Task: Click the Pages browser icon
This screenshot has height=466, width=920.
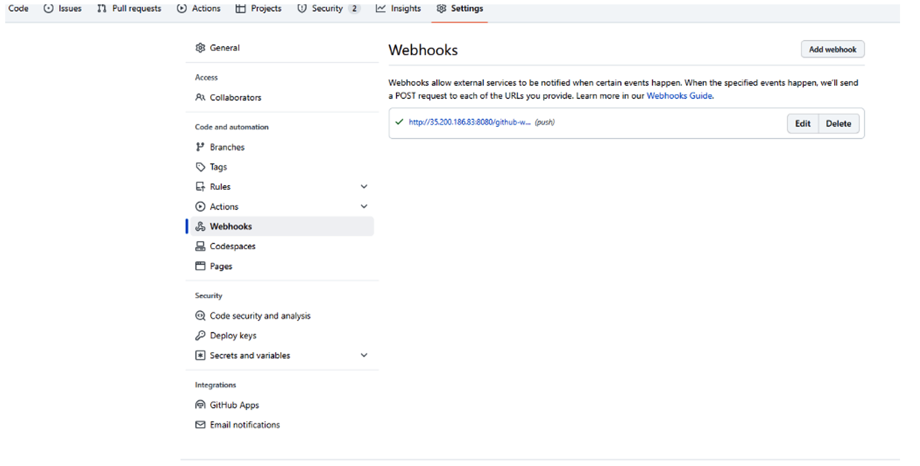Action: [200, 266]
